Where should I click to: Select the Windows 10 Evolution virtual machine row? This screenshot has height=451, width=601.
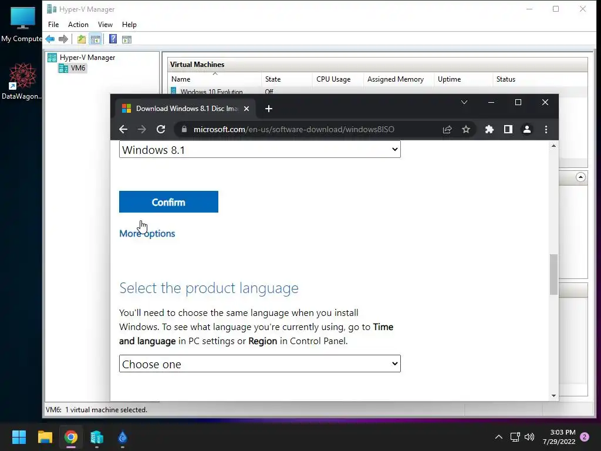coord(377,91)
